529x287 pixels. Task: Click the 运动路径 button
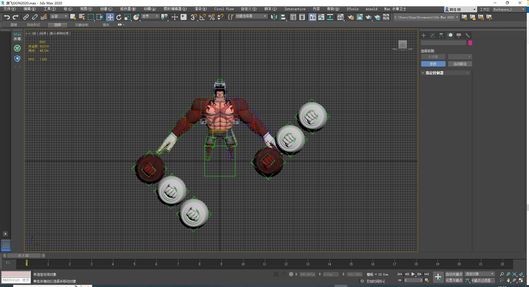460,64
